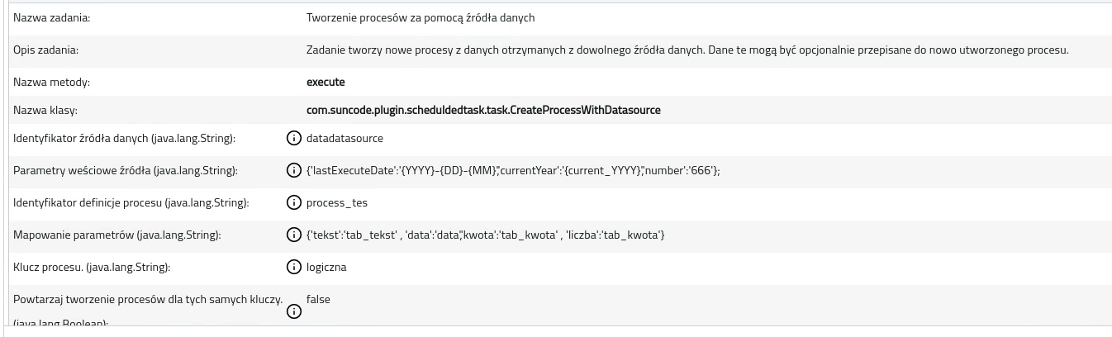Viewport: 1112px width, 337px height.
Task: Click the tab_tekst parameter mapping value
Action: tap(485, 235)
